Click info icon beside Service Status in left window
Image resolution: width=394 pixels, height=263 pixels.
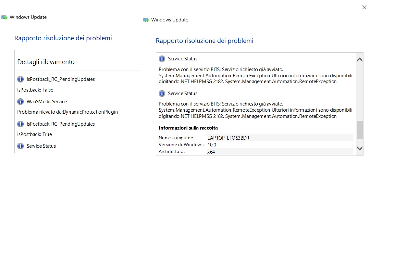[20, 146]
